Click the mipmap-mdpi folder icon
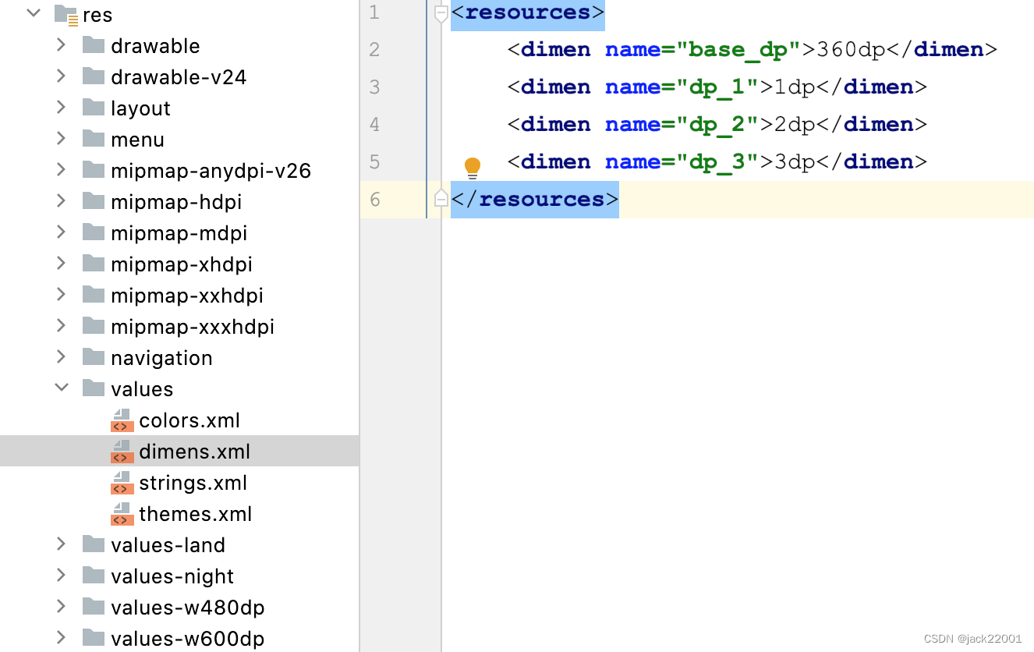 click(94, 232)
